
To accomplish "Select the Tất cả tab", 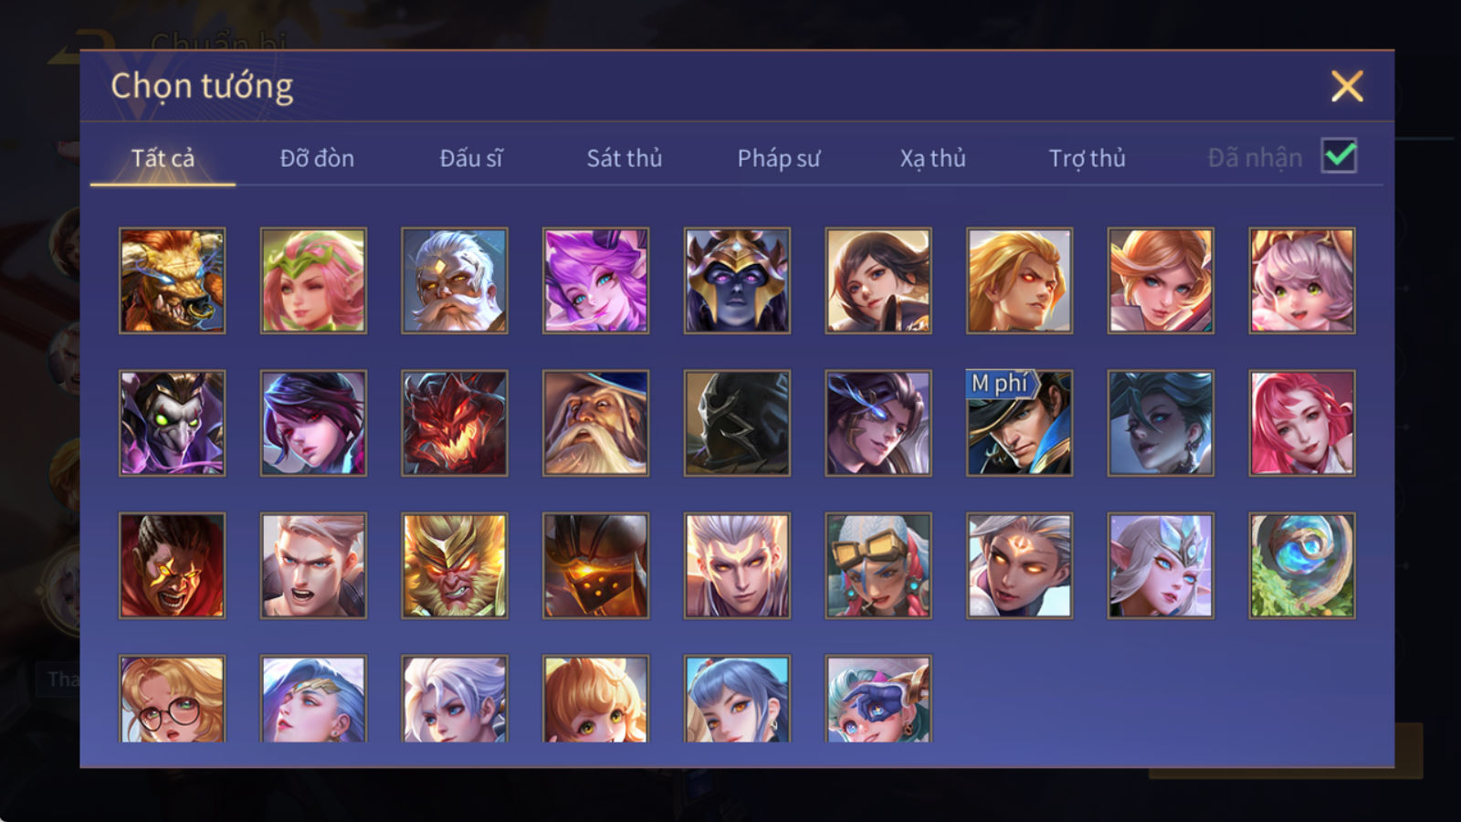I will point(163,158).
